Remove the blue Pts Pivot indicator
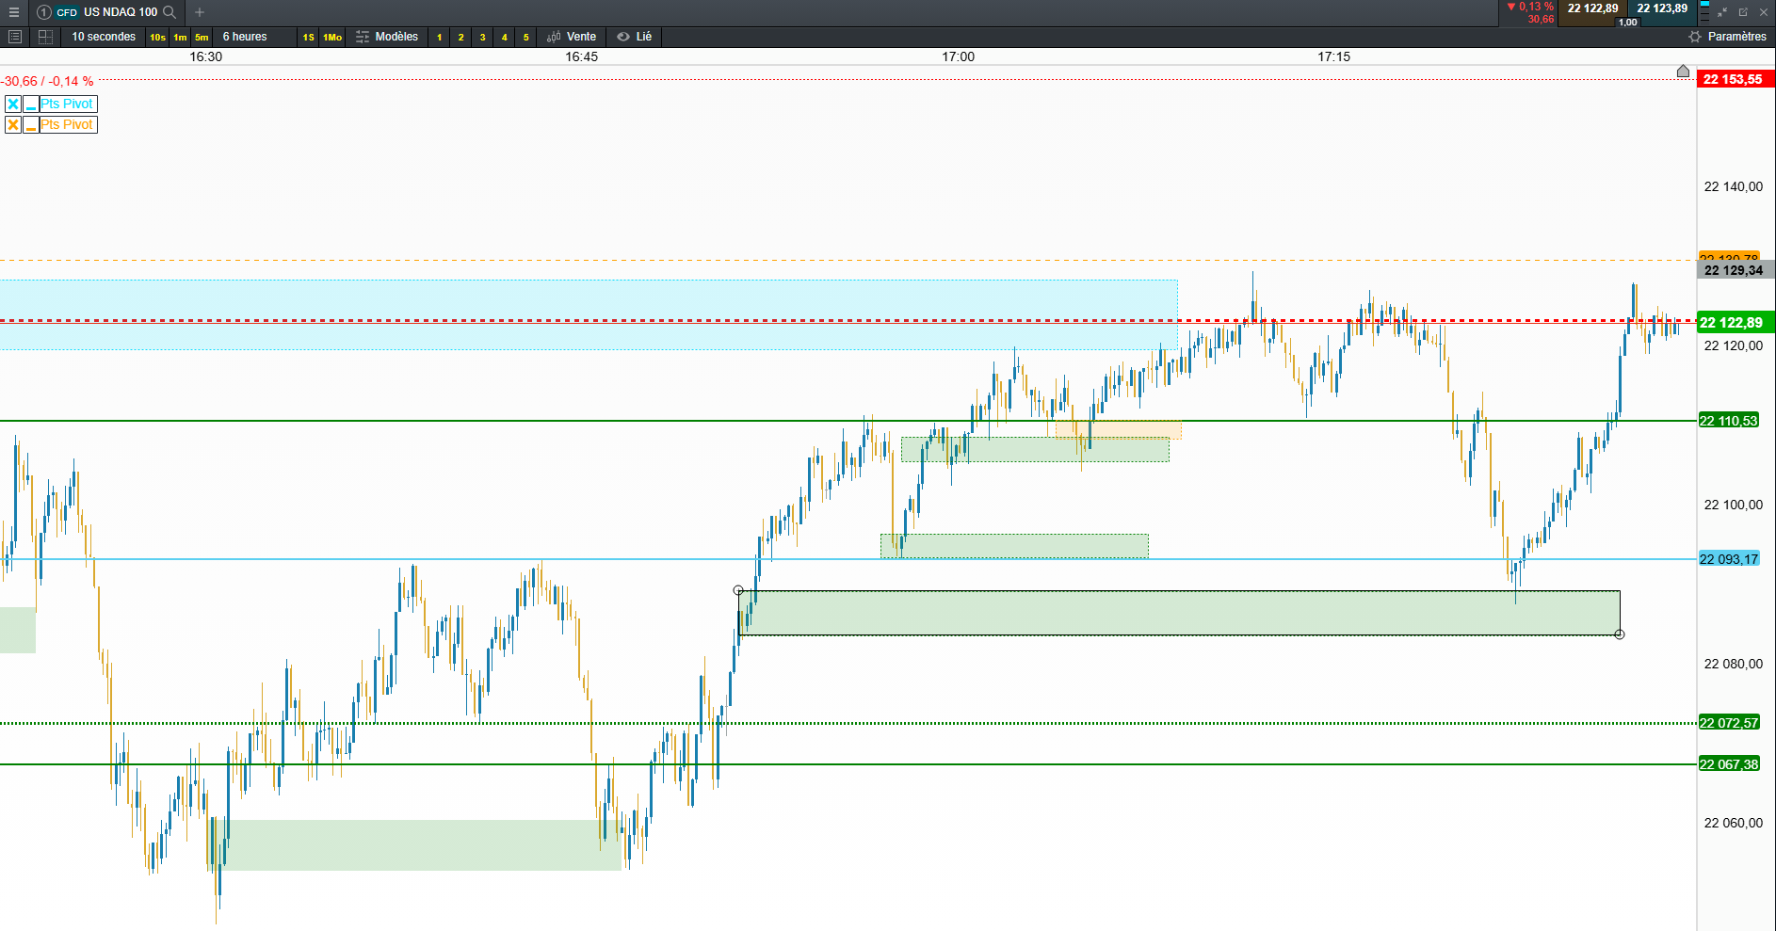1776x931 pixels. pyautogui.click(x=13, y=104)
